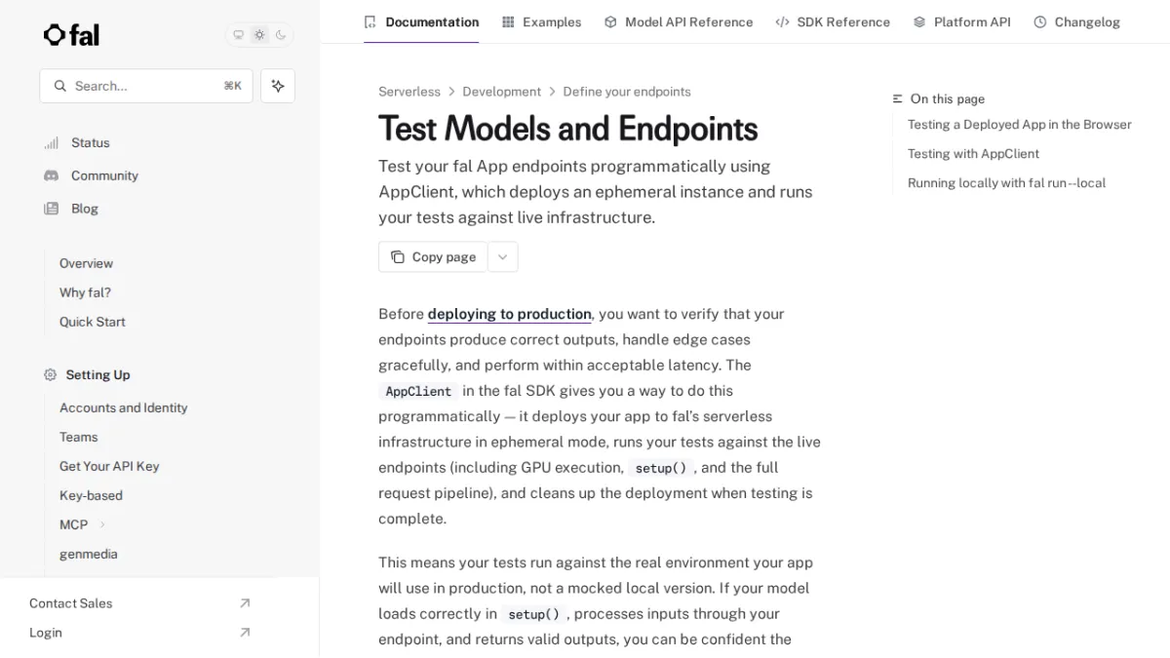The height and width of the screenshot is (658, 1170).
Task: Click Login external arrow icon
Action: [x=245, y=633]
